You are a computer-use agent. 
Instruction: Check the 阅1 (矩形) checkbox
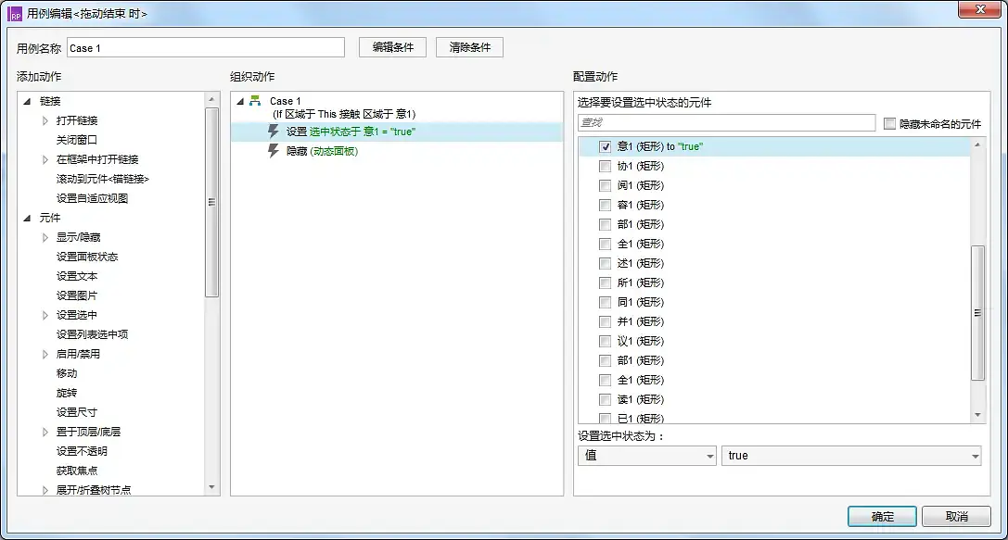point(605,186)
